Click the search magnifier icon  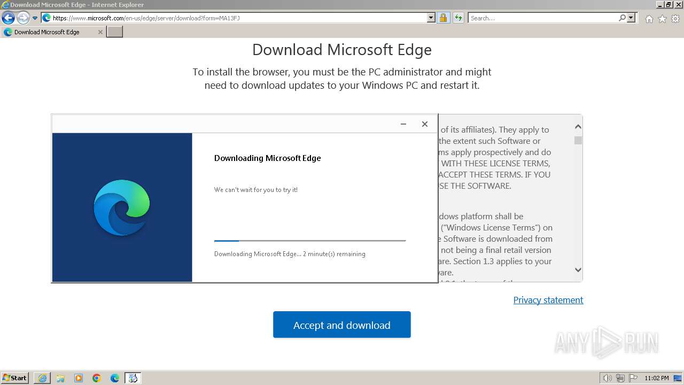point(622,18)
